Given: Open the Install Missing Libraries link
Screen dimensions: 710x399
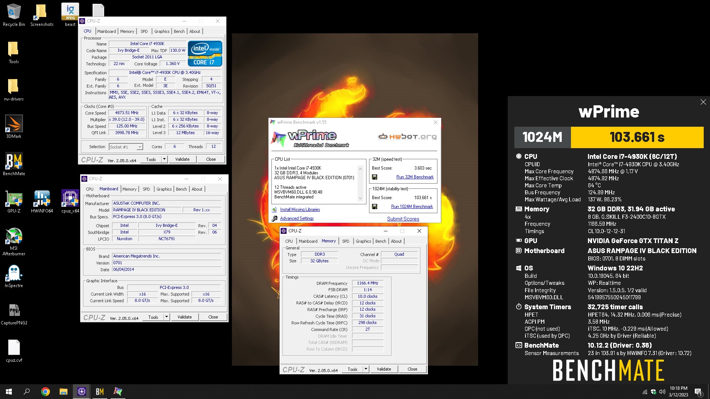Looking at the screenshot, I should [300, 209].
